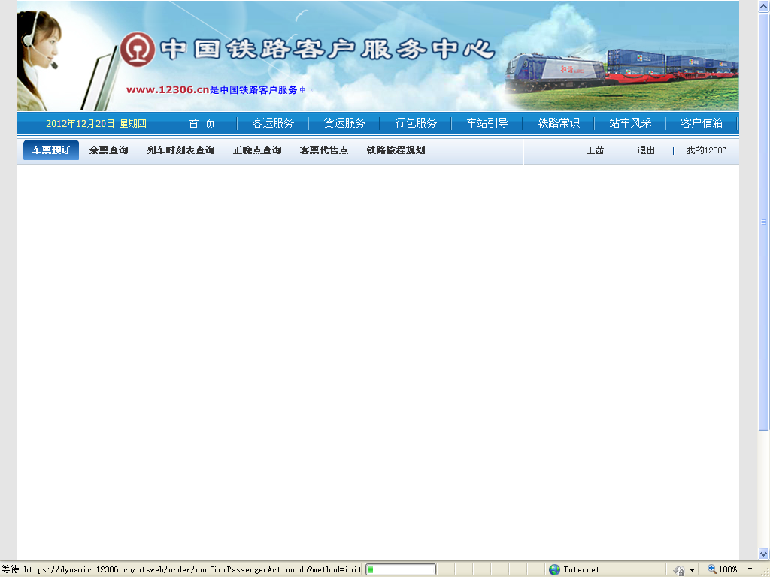The image size is (770, 577).
Task: Click the 中国铁路客户服务中心 title banner
Action: click(x=327, y=50)
